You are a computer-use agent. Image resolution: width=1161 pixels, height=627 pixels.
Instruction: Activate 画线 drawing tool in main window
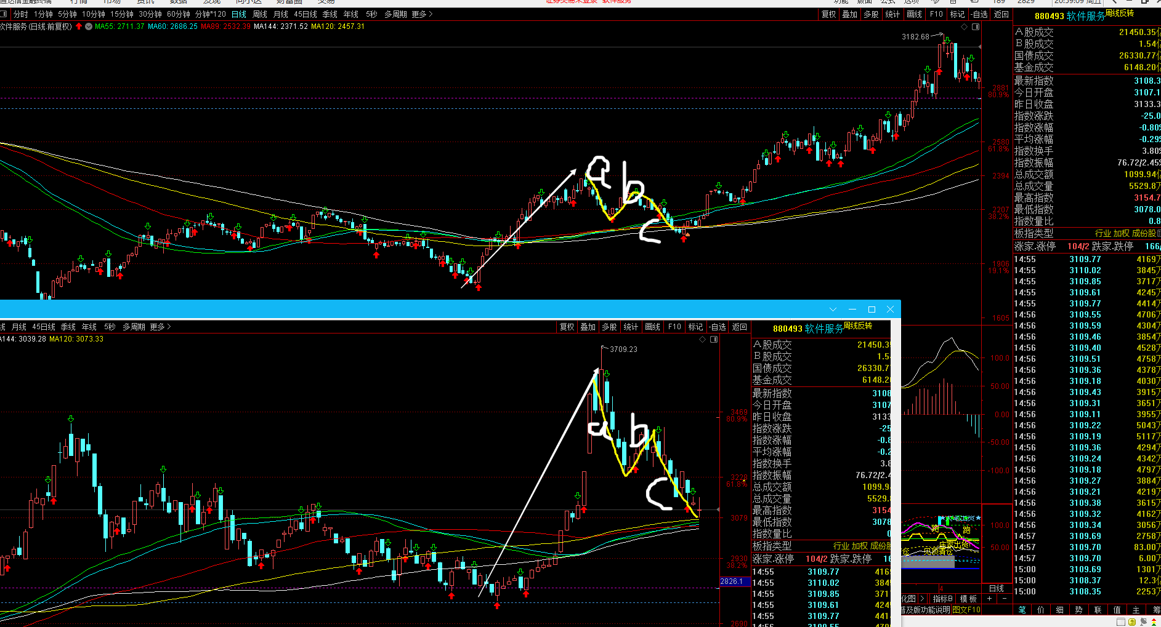pyautogui.click(x=915, y=14)
